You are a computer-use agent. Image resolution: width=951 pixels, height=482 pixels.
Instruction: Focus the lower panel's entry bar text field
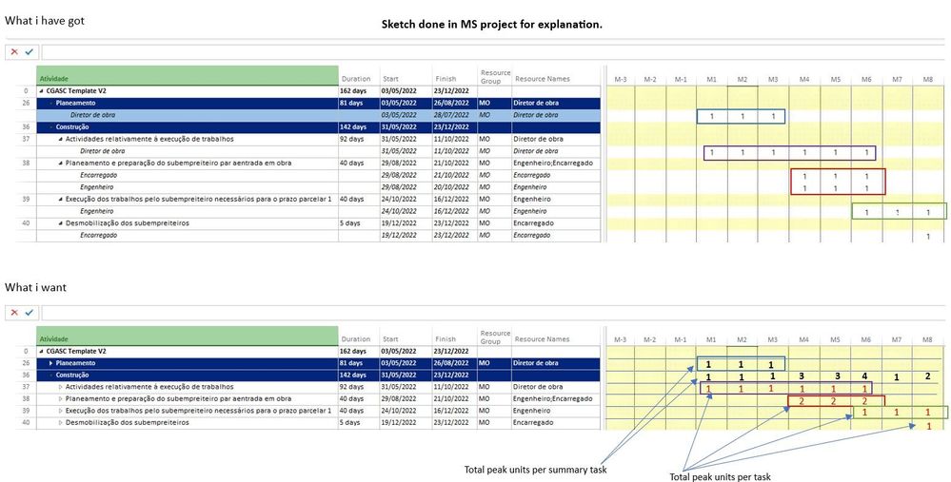coord(491,313)
